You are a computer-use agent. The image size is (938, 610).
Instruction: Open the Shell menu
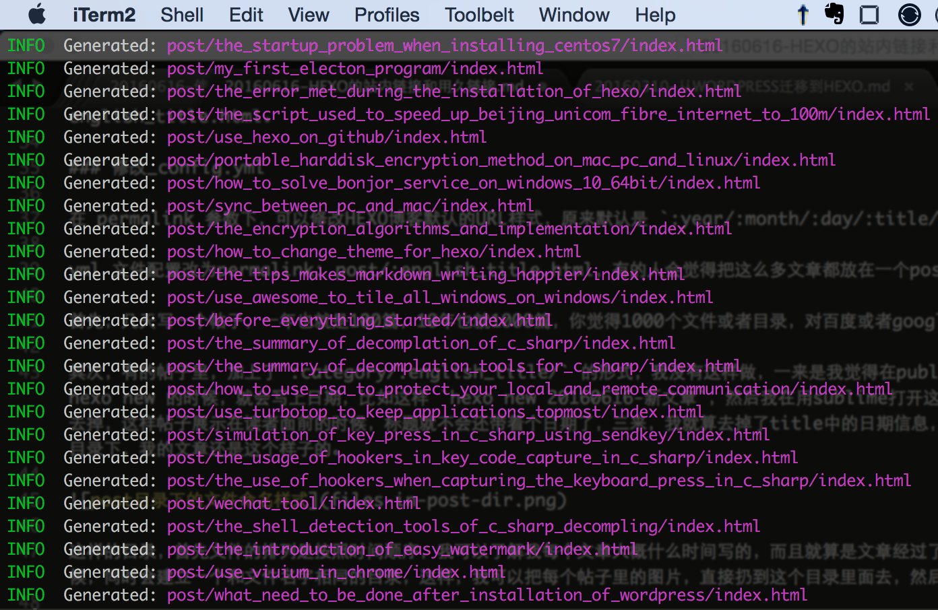pos(182,15)
